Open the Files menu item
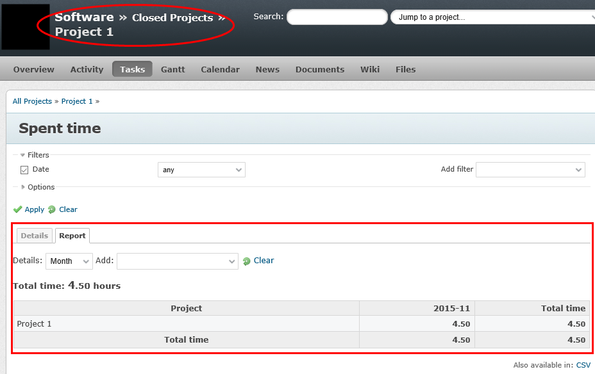Screen dimensions: 595x374 (x=406, y=69)
